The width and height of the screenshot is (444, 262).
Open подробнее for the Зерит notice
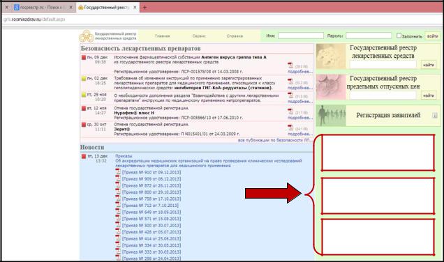click(300, 134)
